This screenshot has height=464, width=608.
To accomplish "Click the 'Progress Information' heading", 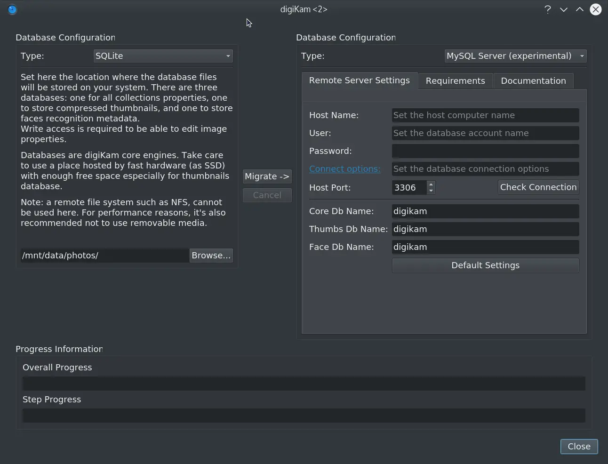I will point(59,349).
